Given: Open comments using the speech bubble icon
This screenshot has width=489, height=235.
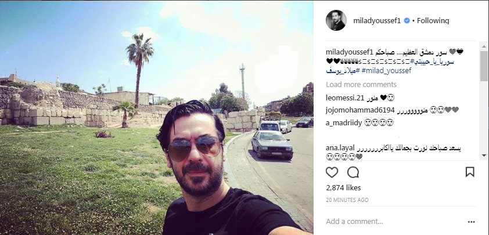Looking at the screenshot, I should pyautogui.click(x=353, y=172).
